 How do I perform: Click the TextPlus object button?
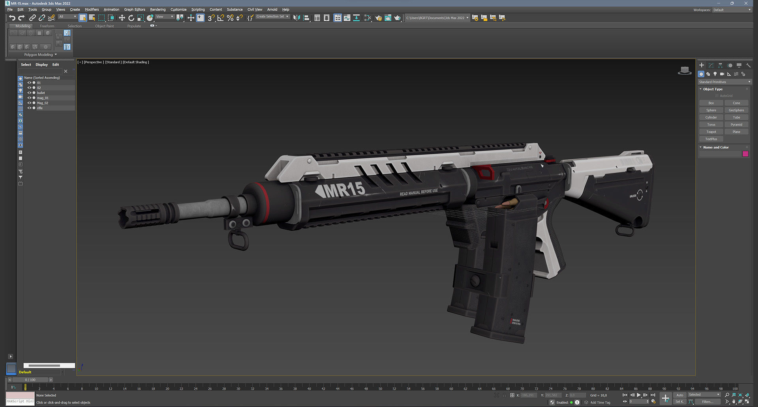tap(711, 139)
